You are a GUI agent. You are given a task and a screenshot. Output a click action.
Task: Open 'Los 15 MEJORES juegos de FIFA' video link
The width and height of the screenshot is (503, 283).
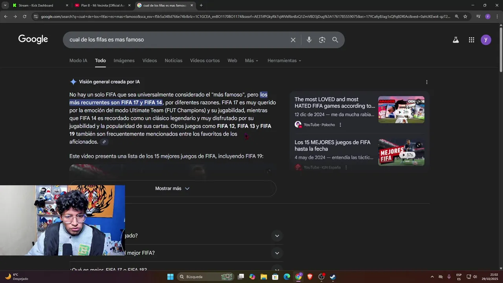point(332,146)
